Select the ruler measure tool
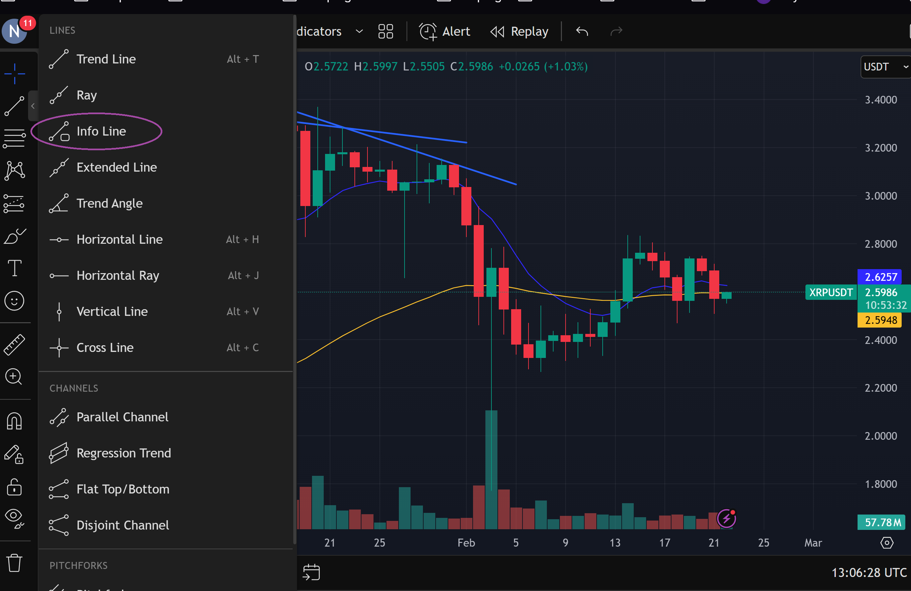911x591 pixels. point(15,344)
